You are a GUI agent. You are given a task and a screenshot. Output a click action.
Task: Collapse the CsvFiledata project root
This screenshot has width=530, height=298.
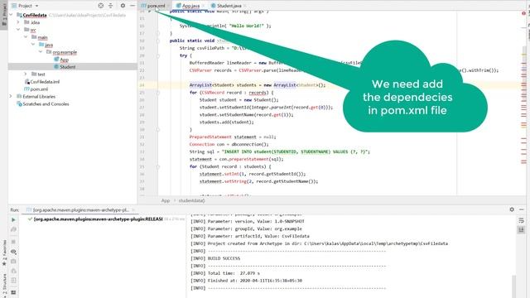click(12, 15)
